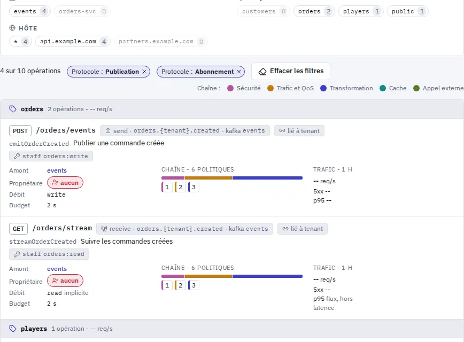Image resolution: width=464 pixels, height=342 pixels.
Task: Click the Cache legend color dot
Action: pos(383,88)
